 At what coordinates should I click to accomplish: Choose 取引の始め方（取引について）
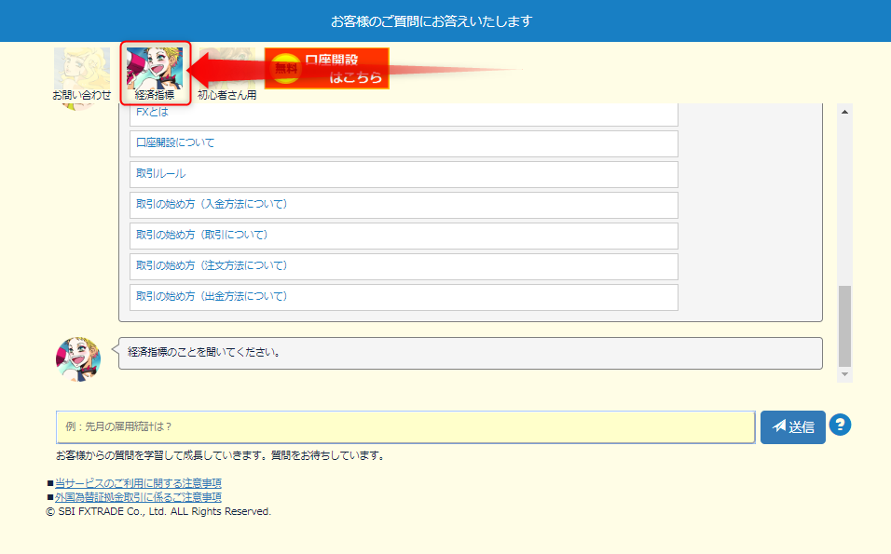coord(404,236)
